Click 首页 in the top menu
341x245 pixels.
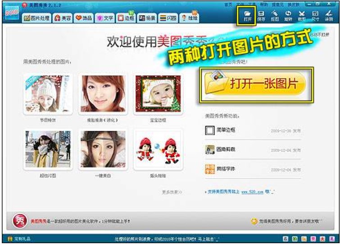coord(228,5)
